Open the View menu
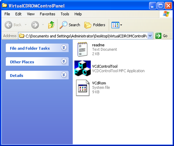Viewport: 174px width, 146px height. click(x=31, y=14)
